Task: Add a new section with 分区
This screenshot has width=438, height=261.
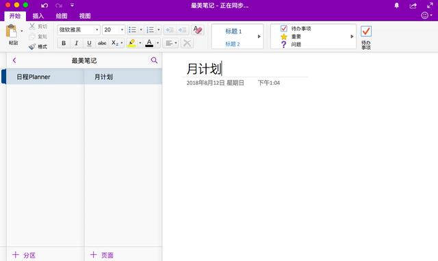Action: pos(24,255)
